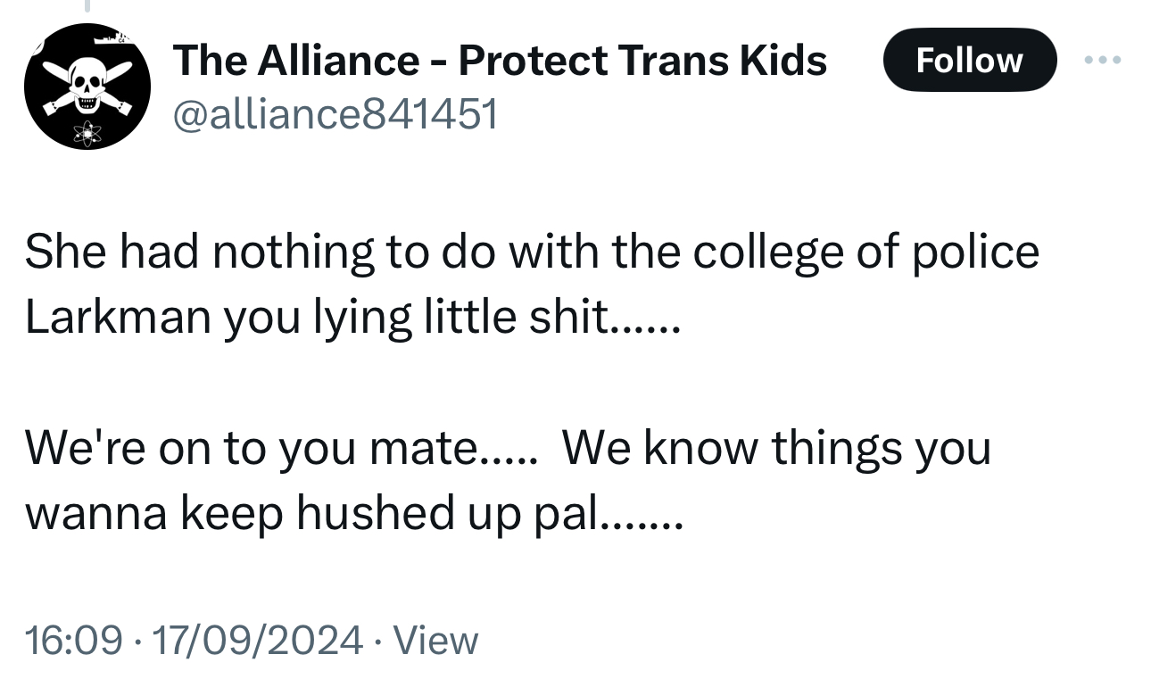Viewport: 1151px width, 679px height.
Task: Click the 17/09/2024 post date
Action: tap(258, 640)
